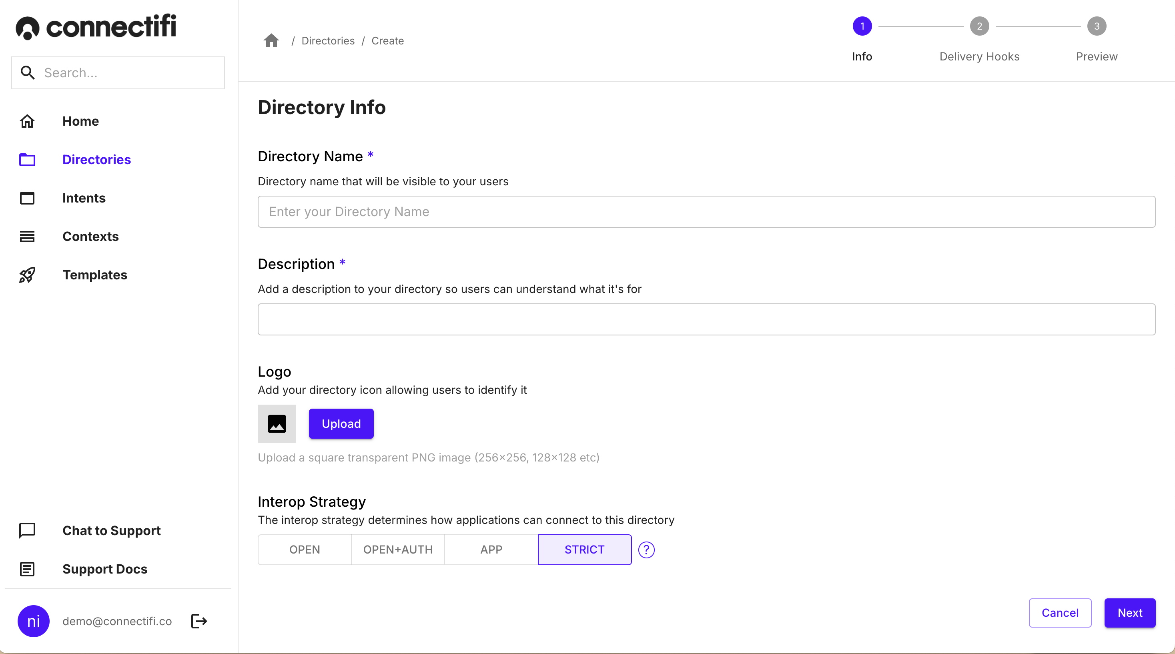Click the Directories breadcrumb link

[328, 40]
